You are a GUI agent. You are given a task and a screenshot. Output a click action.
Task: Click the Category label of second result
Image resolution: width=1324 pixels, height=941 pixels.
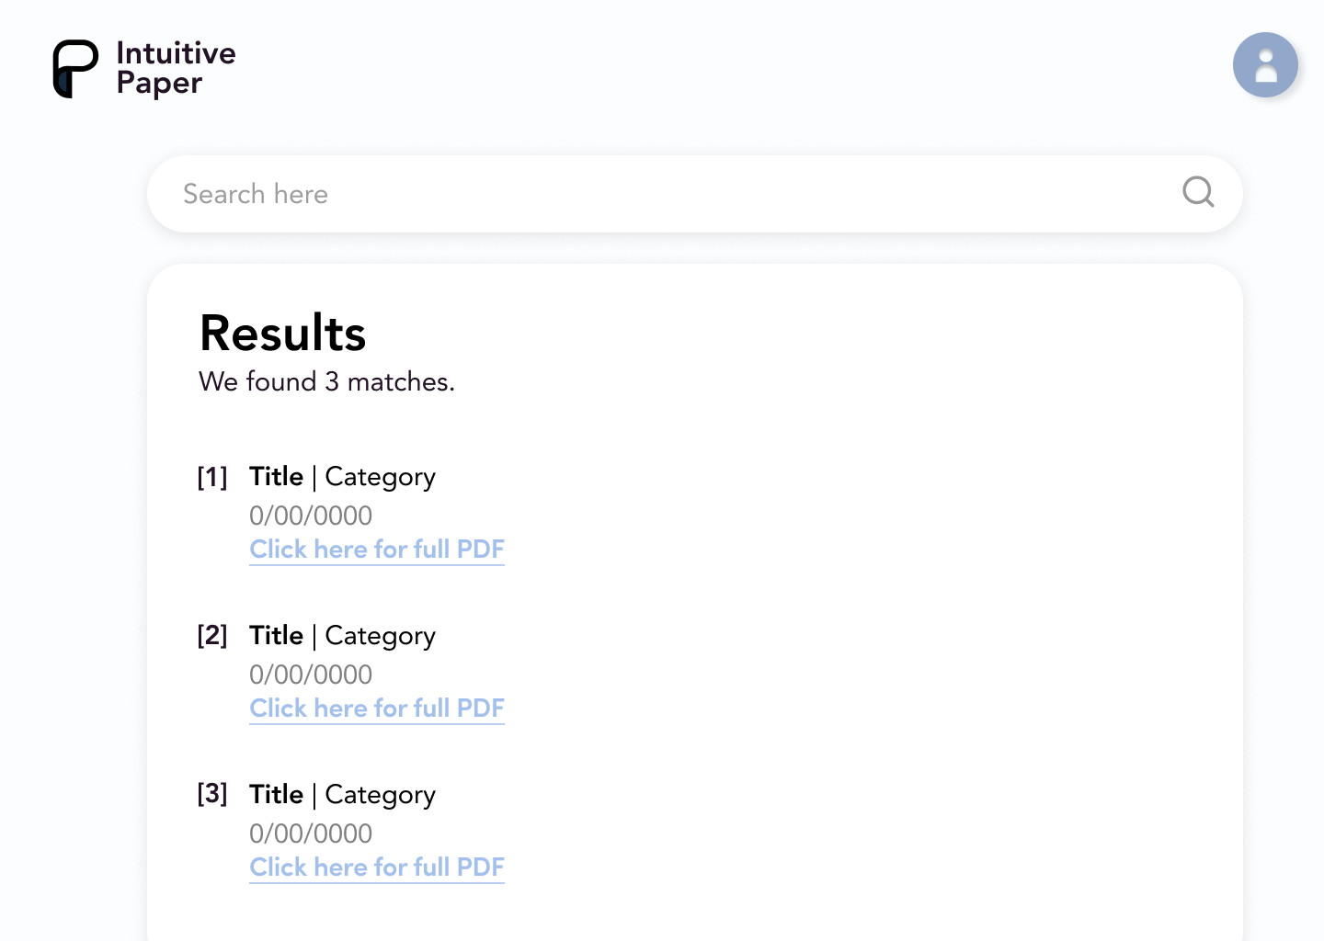[380, 637]
